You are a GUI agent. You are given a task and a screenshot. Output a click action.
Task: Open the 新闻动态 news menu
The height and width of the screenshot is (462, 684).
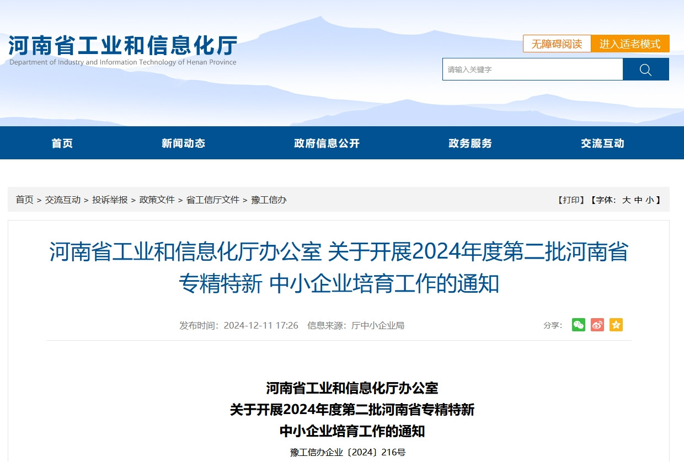[183, 143]
